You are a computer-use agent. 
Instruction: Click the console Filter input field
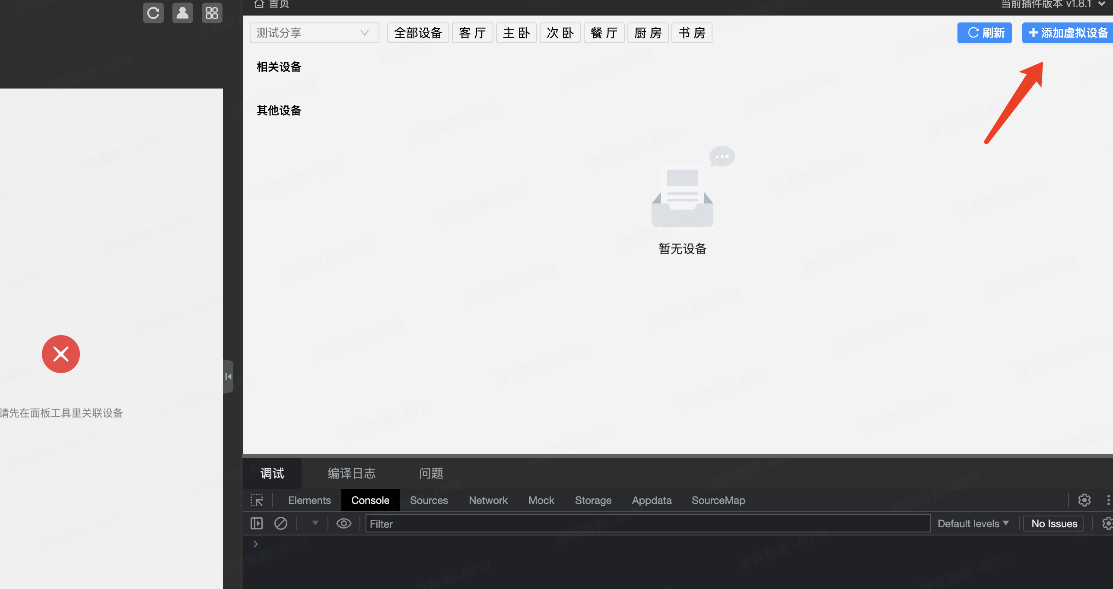(x=647, y=523)
